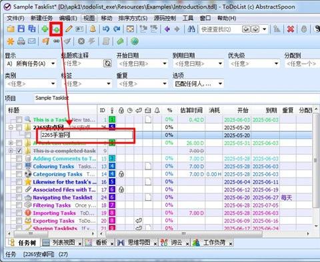
Task: Check the Importing Tasks checkbox
Action: click(x=19, y=213)
